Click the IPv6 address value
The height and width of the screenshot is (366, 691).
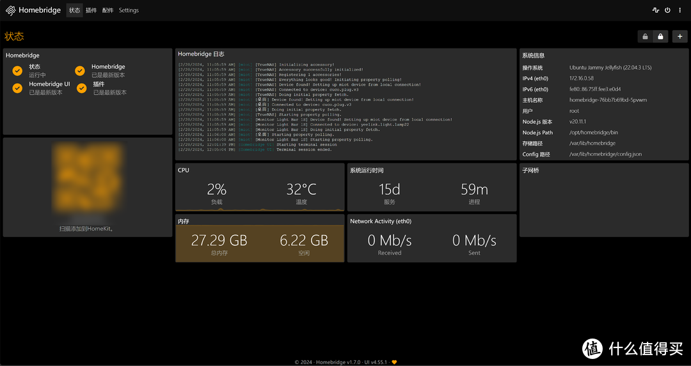point(595,89)
